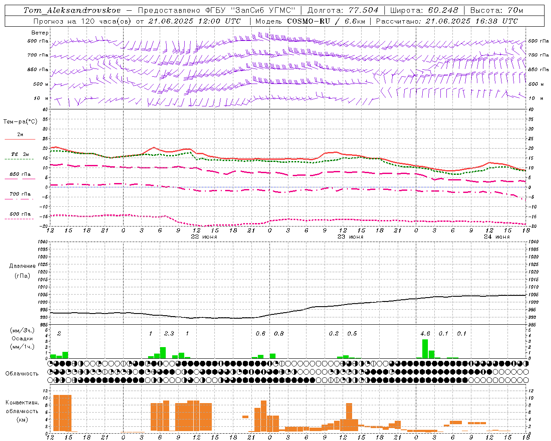The image size is (551, 441).
Task: Click the 2.3 three-hour precipitation value
Action: (169, 334)
